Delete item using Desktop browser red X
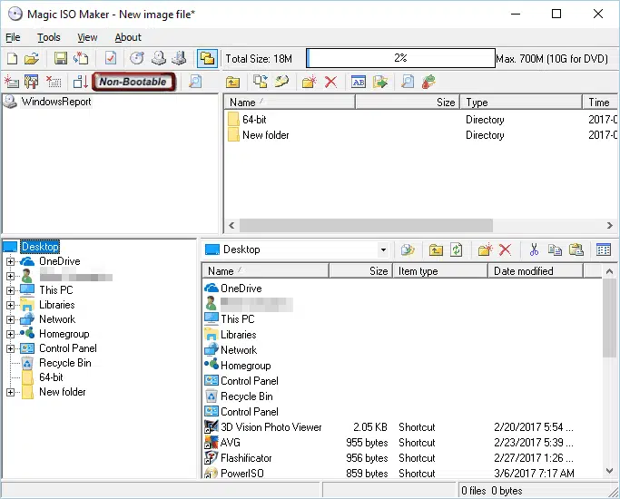This screenshot has height=499, width=620. 505,249
